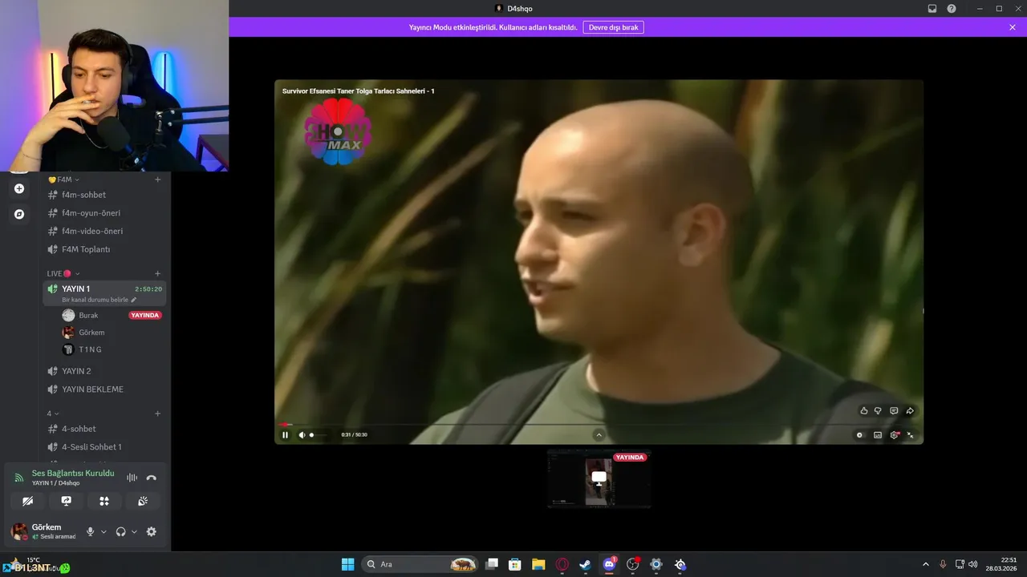Dismiss the purple Yayıncı Modu banner
Screen dimensions: 1027x577
(1013, 27)
